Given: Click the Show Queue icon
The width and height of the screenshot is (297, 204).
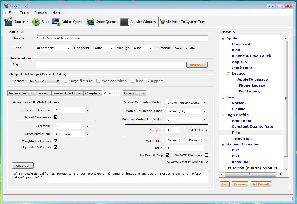Looking at the screenshot, I should 90,22.
